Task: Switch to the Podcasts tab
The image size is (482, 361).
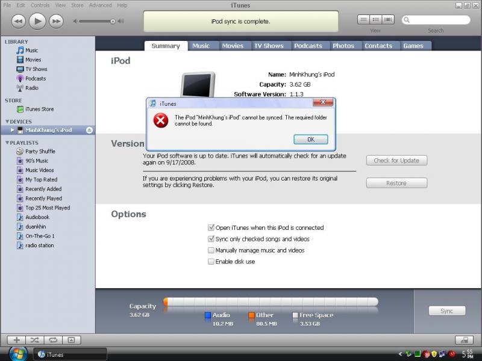Action: [308, 46]
